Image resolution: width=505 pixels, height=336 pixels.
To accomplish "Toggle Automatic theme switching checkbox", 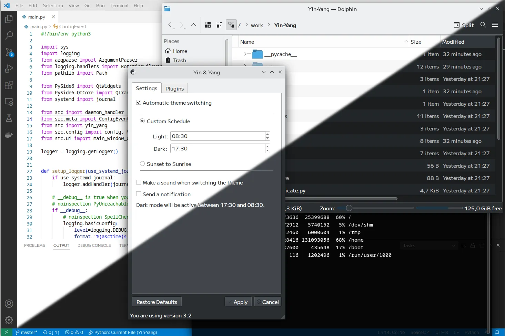I will (139, 103).
